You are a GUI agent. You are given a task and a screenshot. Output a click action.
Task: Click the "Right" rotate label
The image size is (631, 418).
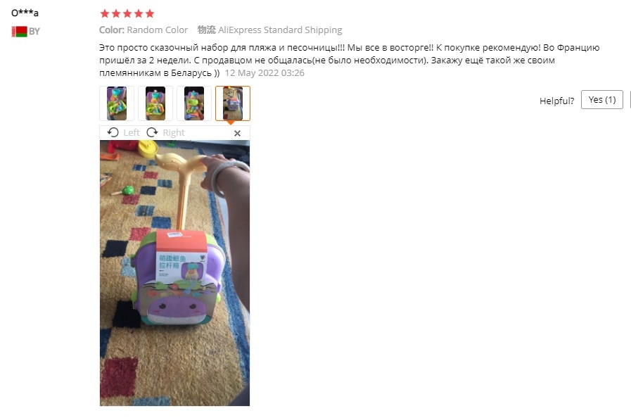point(174,133)
